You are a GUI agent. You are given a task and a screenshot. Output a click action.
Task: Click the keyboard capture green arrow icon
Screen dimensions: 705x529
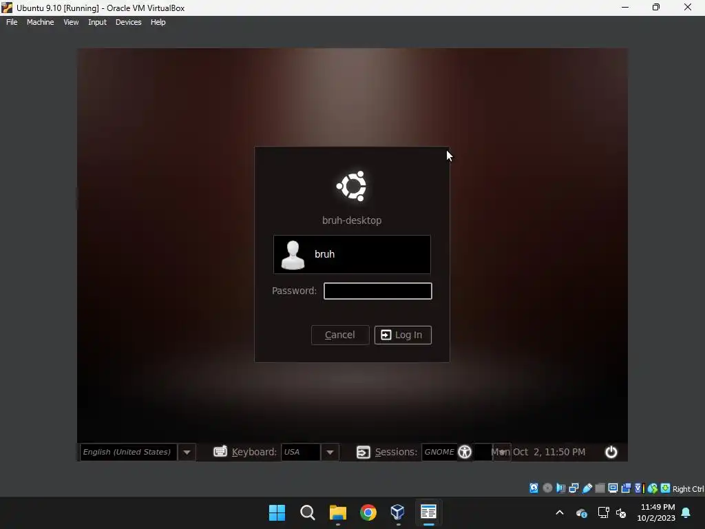coord(666,488)
